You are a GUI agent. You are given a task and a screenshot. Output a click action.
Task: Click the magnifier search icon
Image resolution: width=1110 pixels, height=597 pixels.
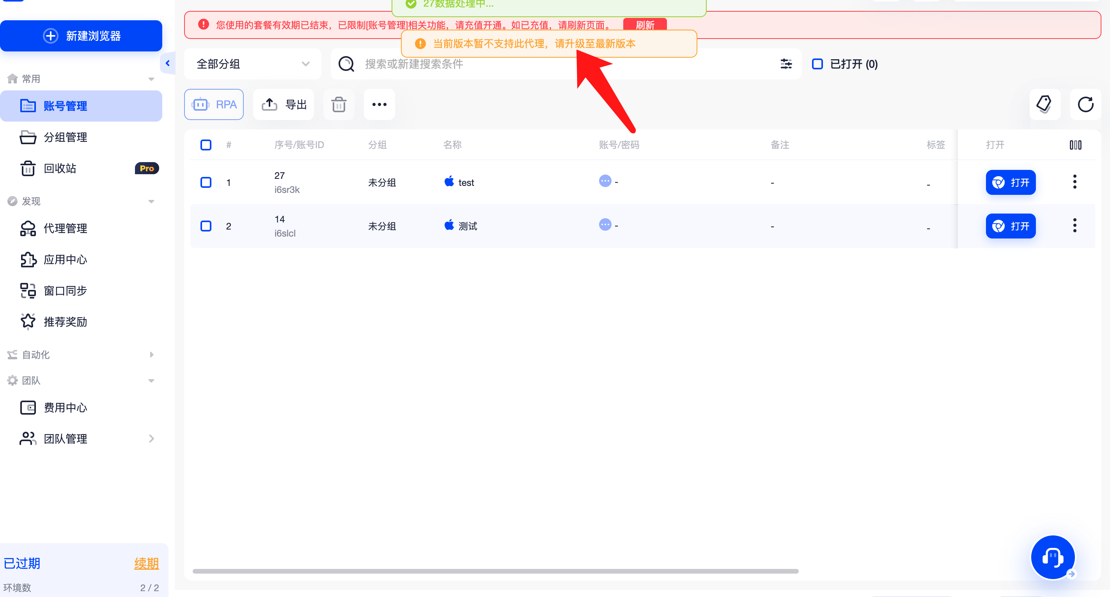coord(346,64)
